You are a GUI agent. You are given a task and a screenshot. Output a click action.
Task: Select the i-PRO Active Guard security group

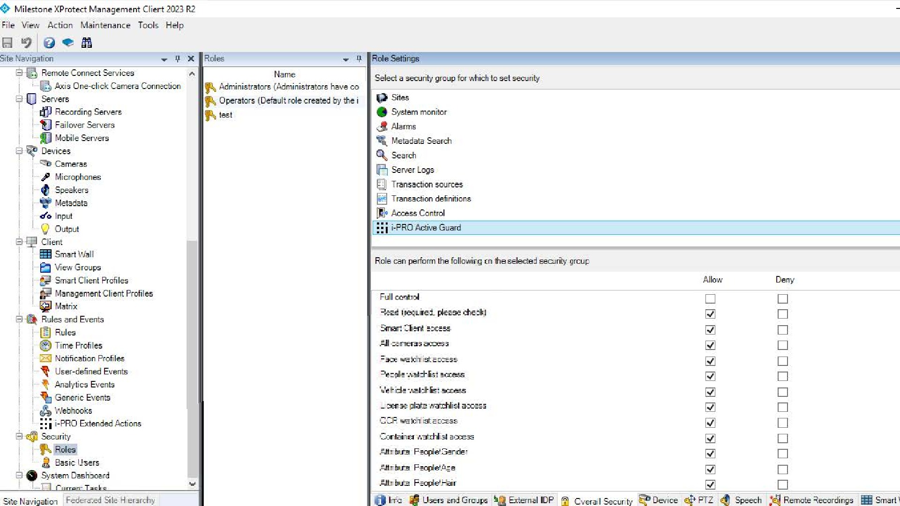click(427, 227)
